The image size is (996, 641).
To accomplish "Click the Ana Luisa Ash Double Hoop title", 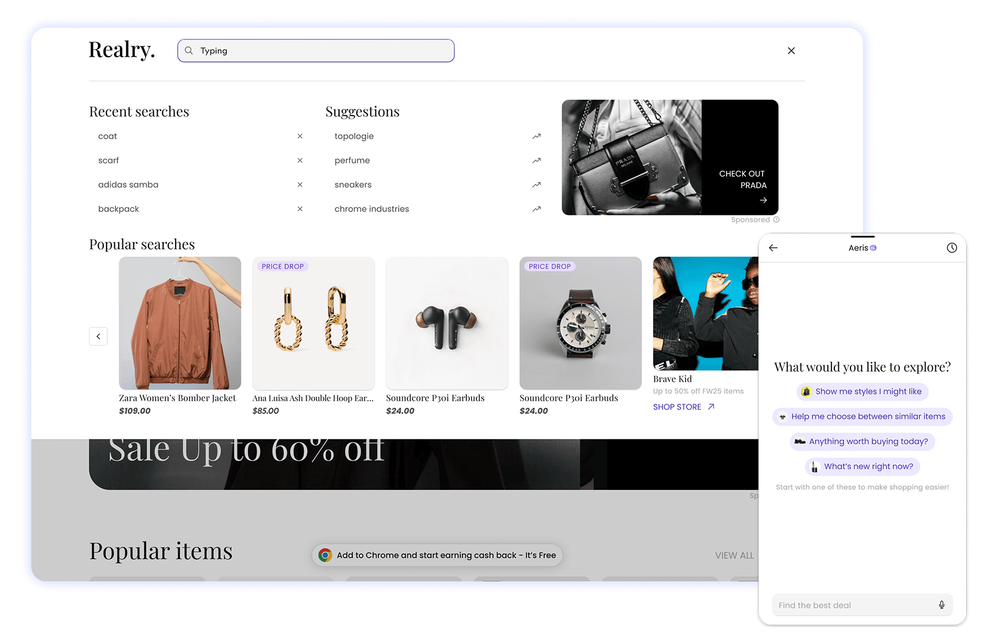I will [x=313, y=398].
